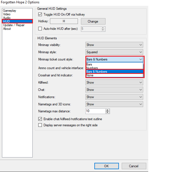Increase Nametags max distance with up arrow
The image size is (194, 172).
tap(107, 110)
